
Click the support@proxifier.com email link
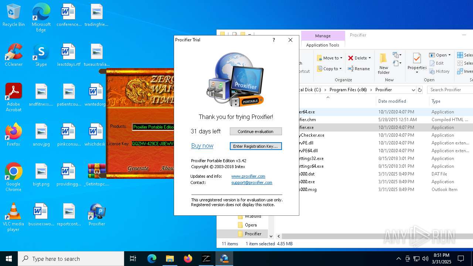click(252, 183)
